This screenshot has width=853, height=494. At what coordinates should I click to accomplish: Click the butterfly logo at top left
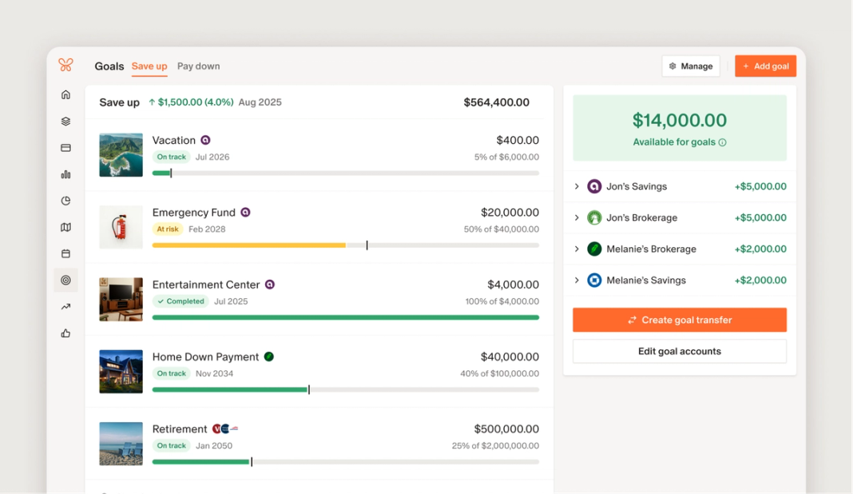tap(65, 65)
